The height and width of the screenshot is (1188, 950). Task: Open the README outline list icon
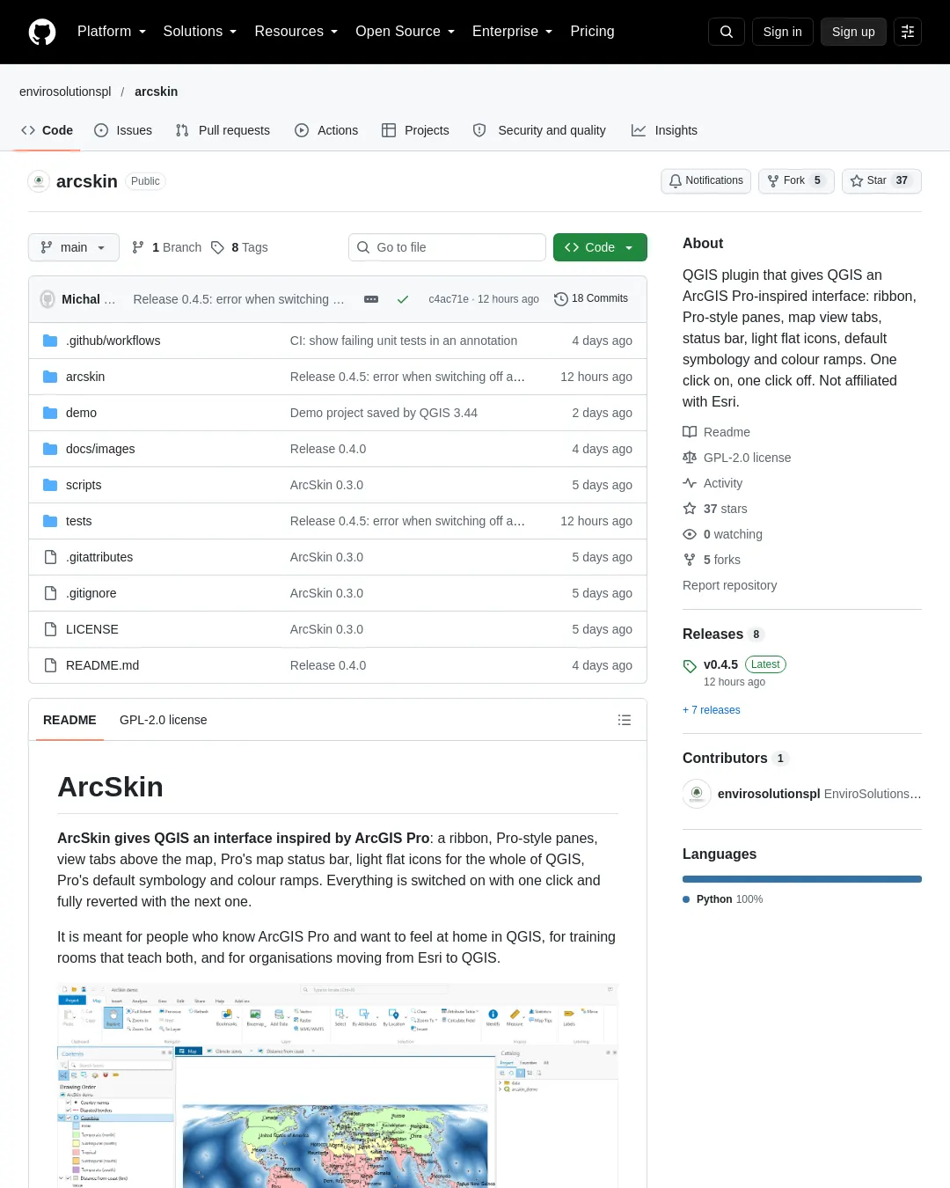click(x=625, y=720)
